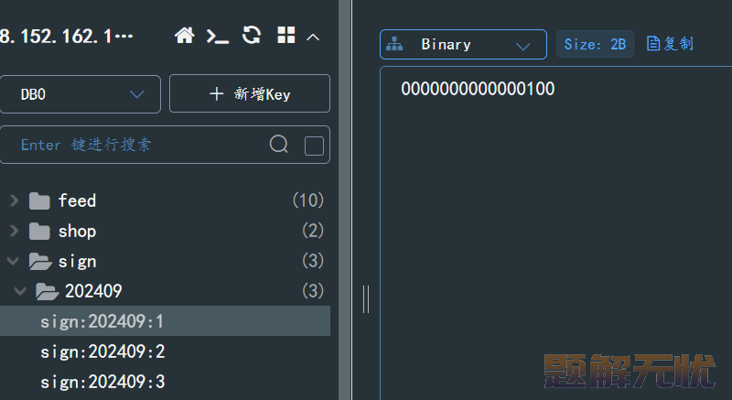Click the shop count (2)

coord(313,231)
